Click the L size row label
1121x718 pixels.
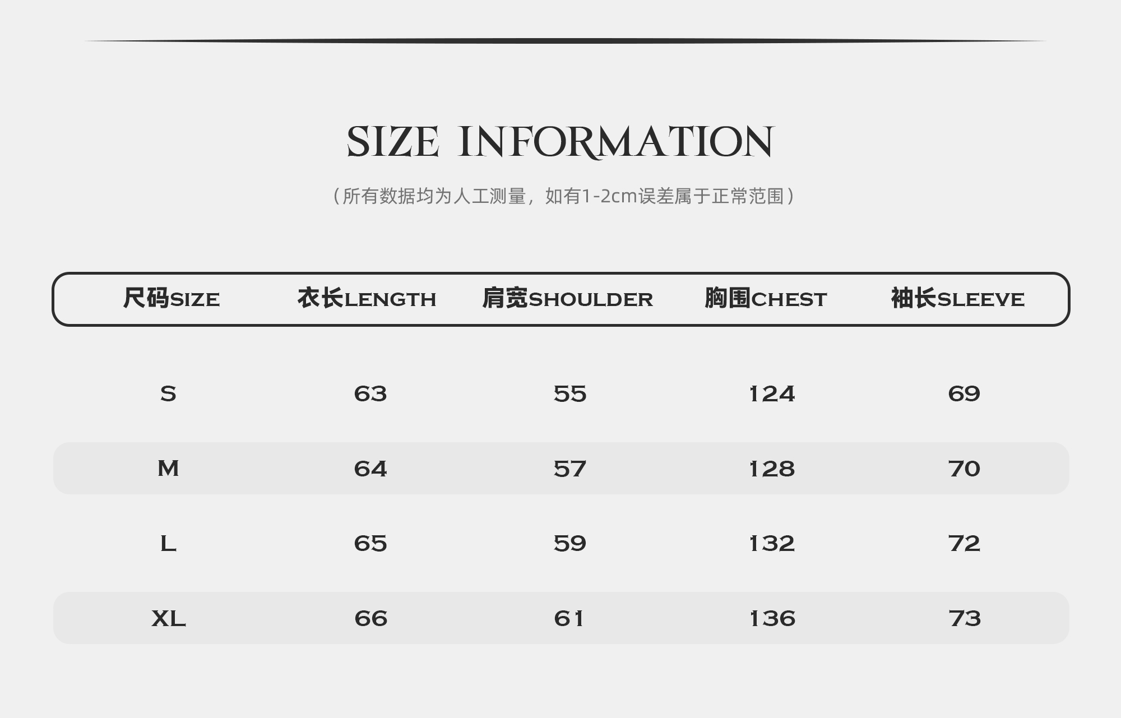(168, 544)
